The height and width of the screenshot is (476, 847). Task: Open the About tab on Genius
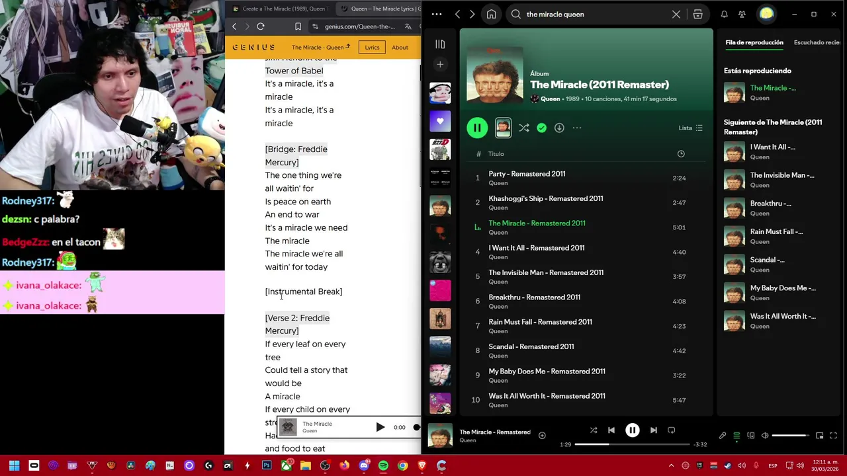pyautogui.click(x=400, y=47)
